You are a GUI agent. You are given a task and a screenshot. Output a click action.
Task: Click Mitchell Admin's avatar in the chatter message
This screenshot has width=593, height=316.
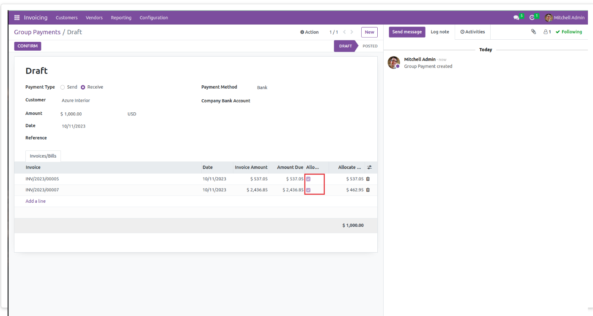coord(394,63)
